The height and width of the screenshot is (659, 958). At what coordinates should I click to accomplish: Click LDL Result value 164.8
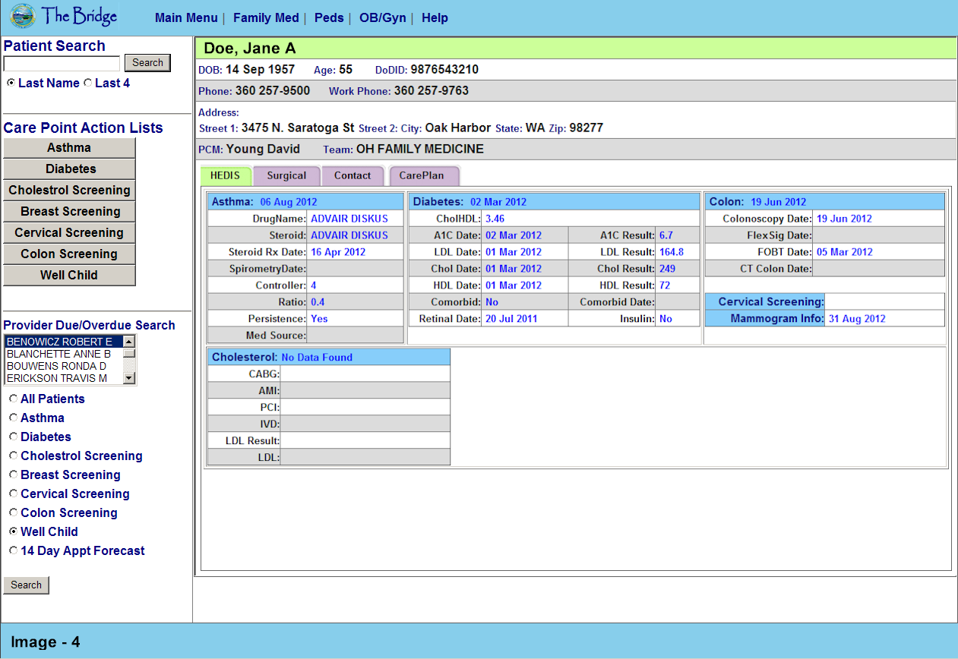coord(672,252)
